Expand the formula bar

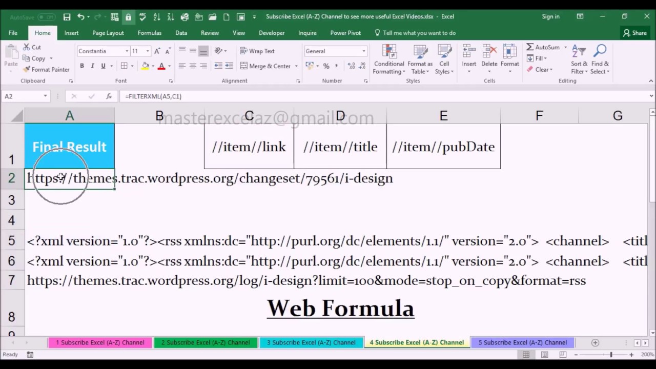(651, 96)
